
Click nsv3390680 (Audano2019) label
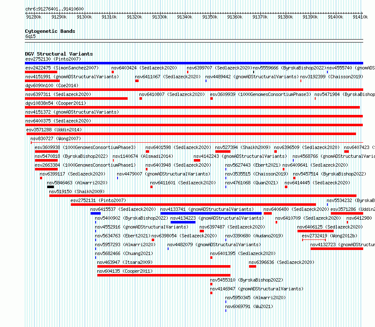[x=254, y=236]
